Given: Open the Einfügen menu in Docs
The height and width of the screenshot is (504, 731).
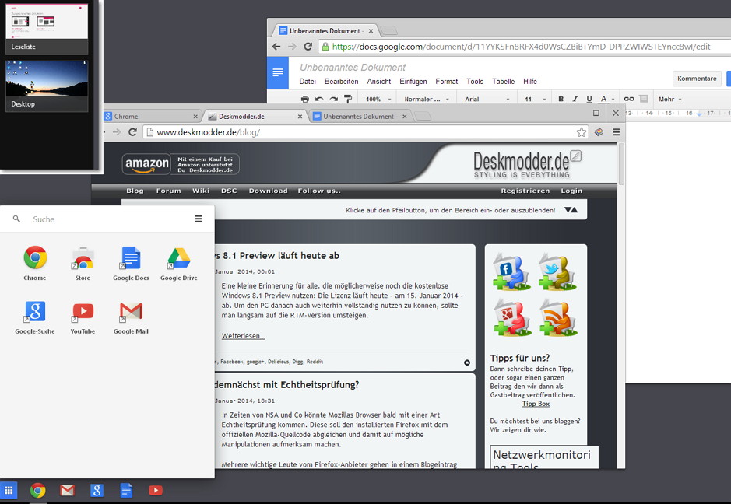Looking at the screenshot, I should 413,81.
